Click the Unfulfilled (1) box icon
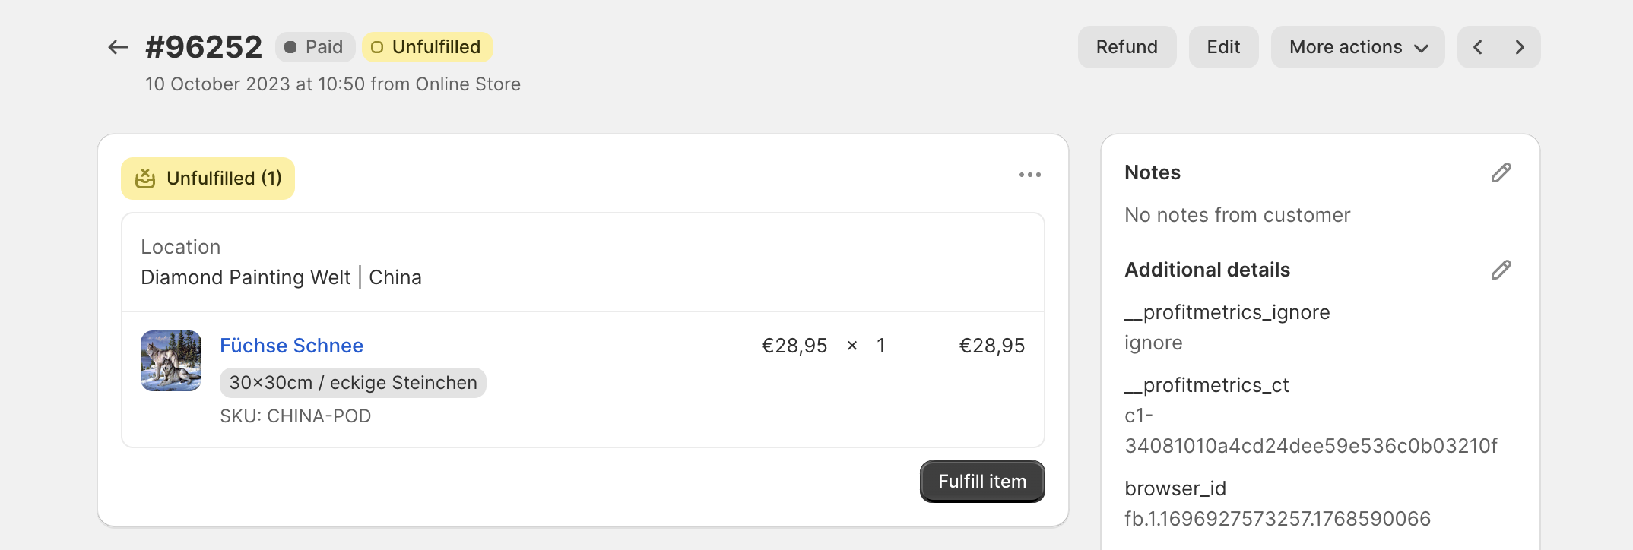Image resolution: width=1633 pixels, height=550 pixels. tap(145, 179)
